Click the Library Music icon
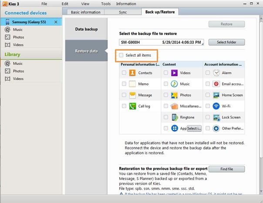Image resolution: width=263 pixels, height=203 pixels. click(7, 64)
